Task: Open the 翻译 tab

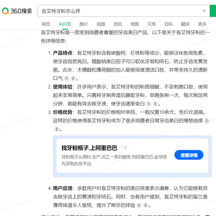Action: [185, 24]
